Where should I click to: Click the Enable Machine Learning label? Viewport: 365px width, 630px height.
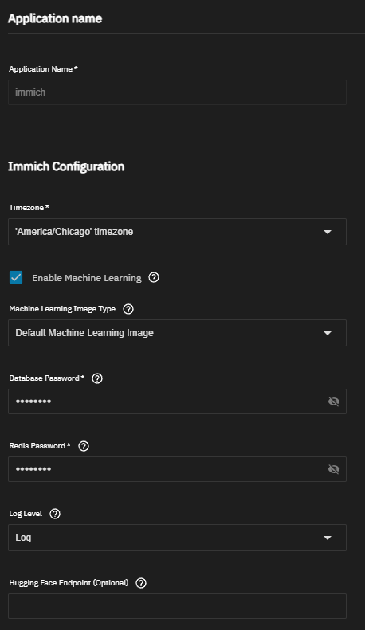87,278
